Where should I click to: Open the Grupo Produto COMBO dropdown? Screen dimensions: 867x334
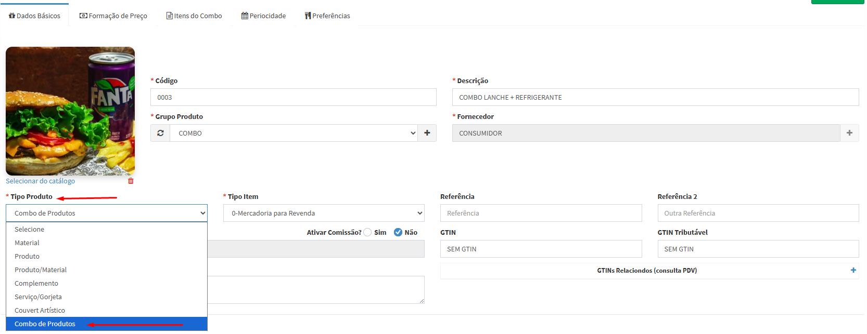click(294, 133)
